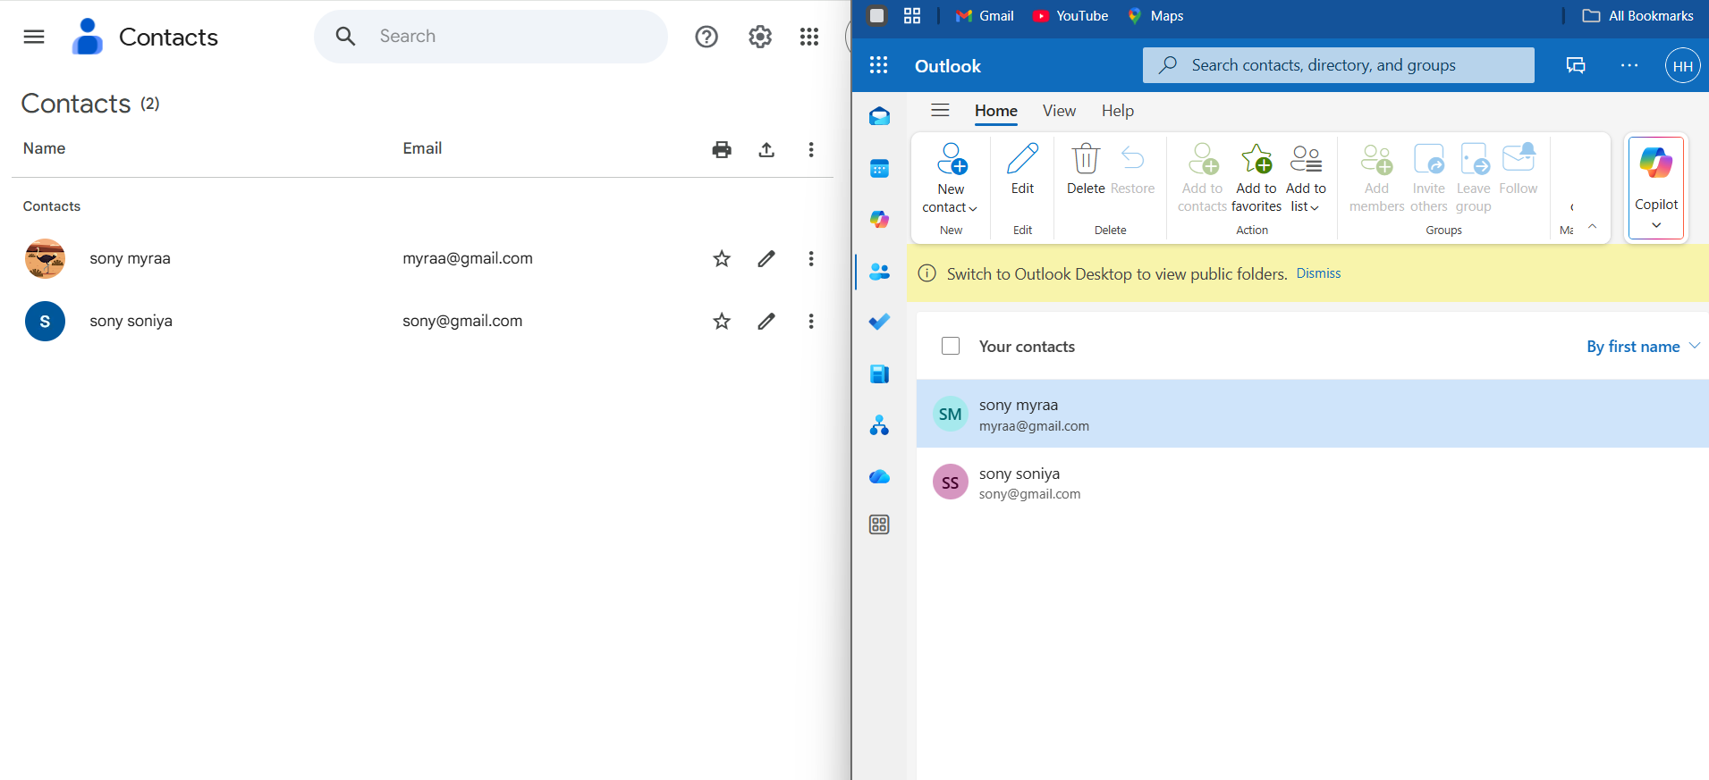Open HH account profile in Outlook
Image resolution: width=1709 pixels, height=780 pixels.
coord(1682,65)
